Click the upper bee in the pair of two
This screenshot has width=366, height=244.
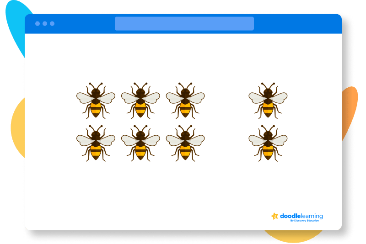tap(268, 100)
